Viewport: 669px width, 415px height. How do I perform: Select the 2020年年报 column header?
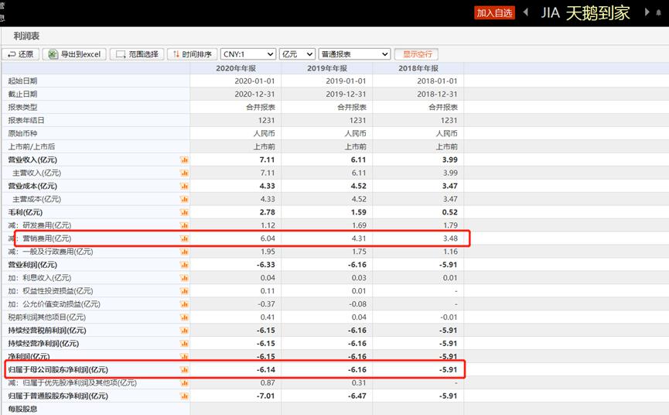236,68
